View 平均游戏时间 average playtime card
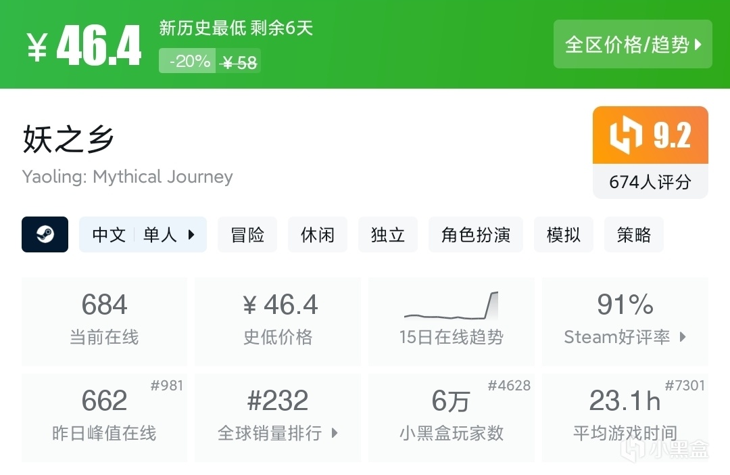Viewport: 730px width, 475px height. tap(625, 417)
